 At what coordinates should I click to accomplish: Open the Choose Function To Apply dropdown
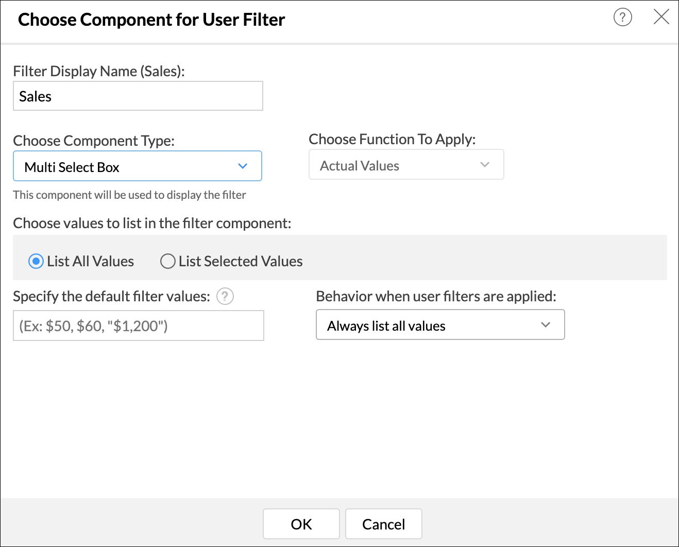406,164
